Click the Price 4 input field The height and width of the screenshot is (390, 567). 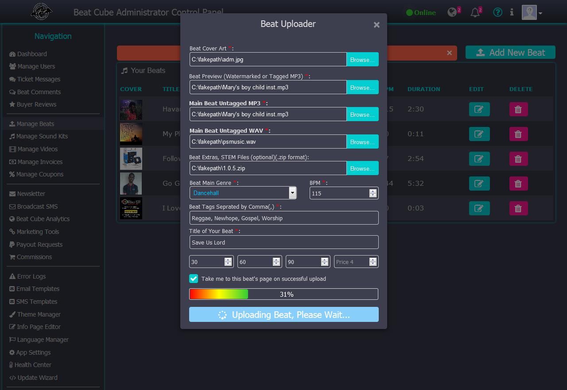coord(352,262)
